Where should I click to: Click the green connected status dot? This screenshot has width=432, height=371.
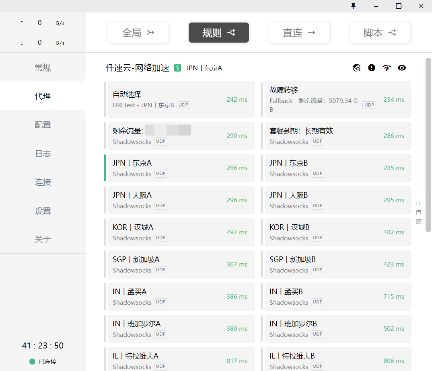(x=33, y=361)
